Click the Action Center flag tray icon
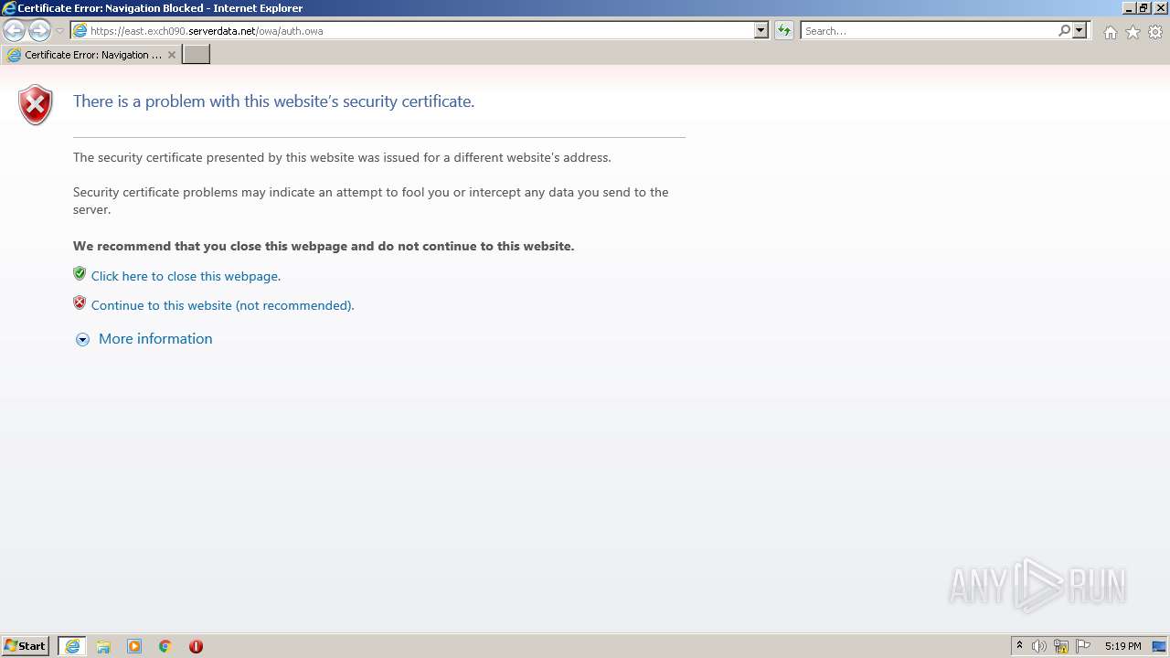1170x658 pixels. pyautogui.click(x=1083, y=646)
